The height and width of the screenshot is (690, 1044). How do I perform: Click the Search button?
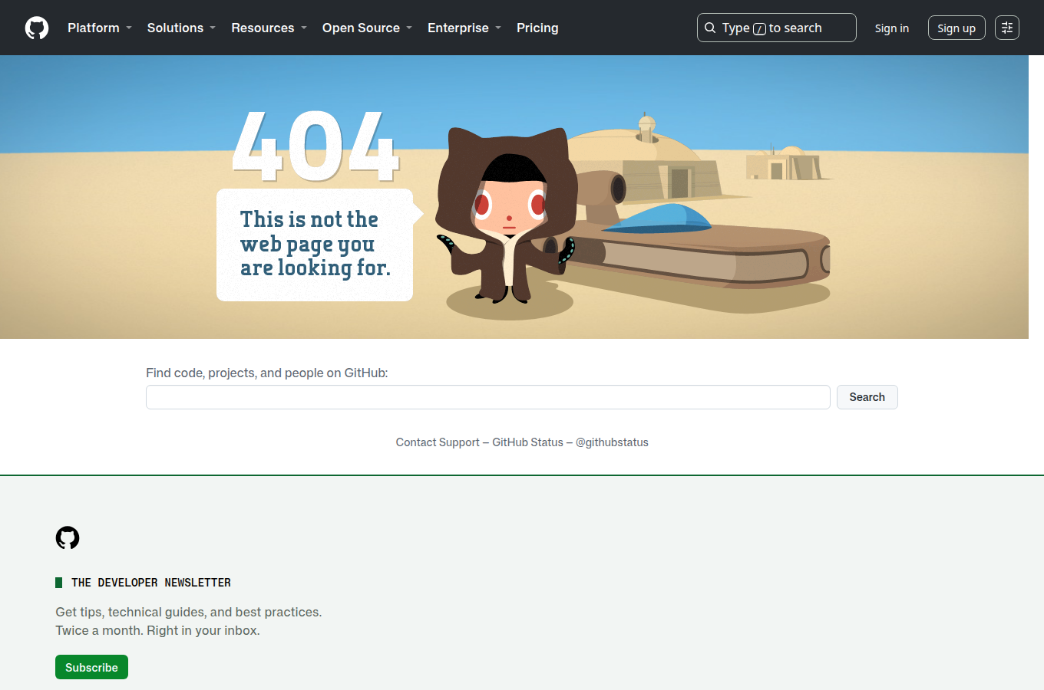[867, 397]
